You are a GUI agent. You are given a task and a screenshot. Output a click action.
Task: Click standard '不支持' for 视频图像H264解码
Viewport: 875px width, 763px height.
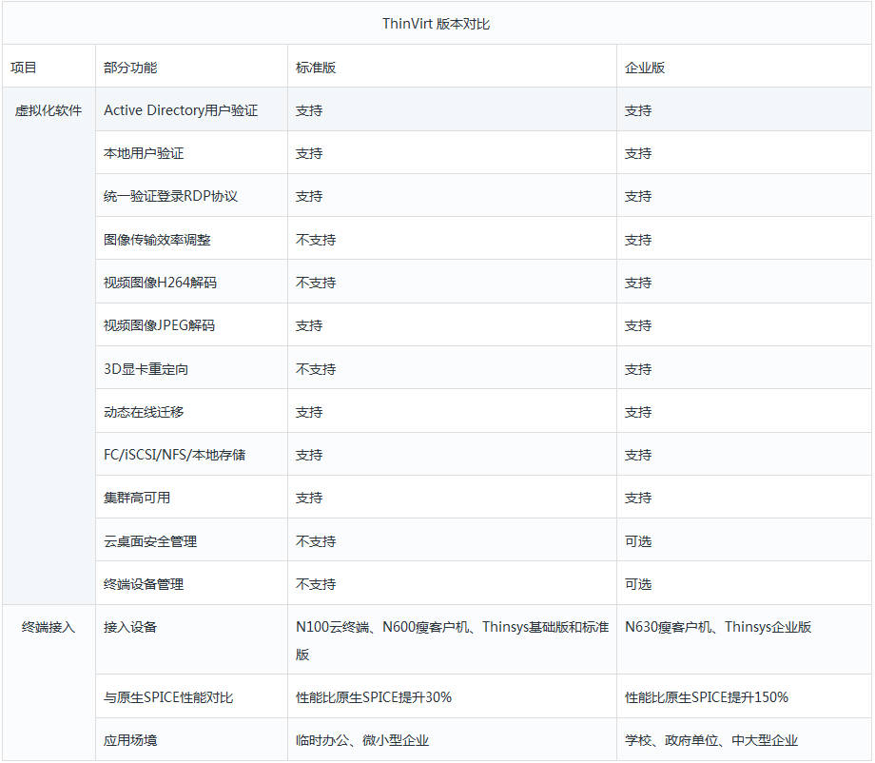click(x=316, y=283)
